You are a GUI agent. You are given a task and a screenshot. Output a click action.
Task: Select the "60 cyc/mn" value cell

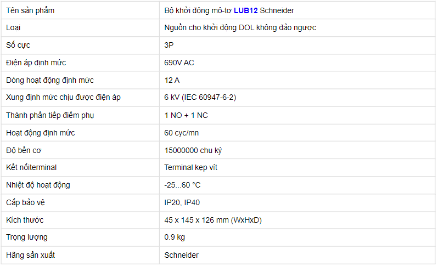click(182, 133)
